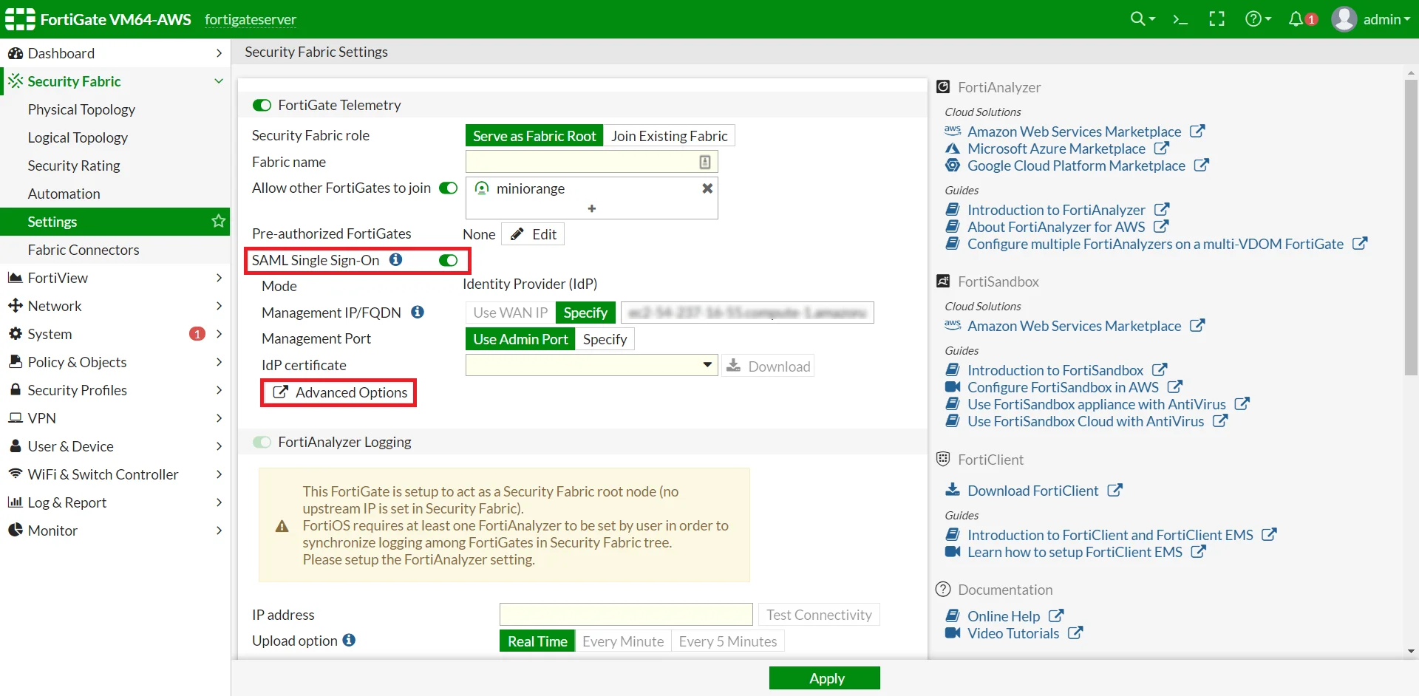
Task: Toggle fullscreen mode icon
Action: (1216, 18)
